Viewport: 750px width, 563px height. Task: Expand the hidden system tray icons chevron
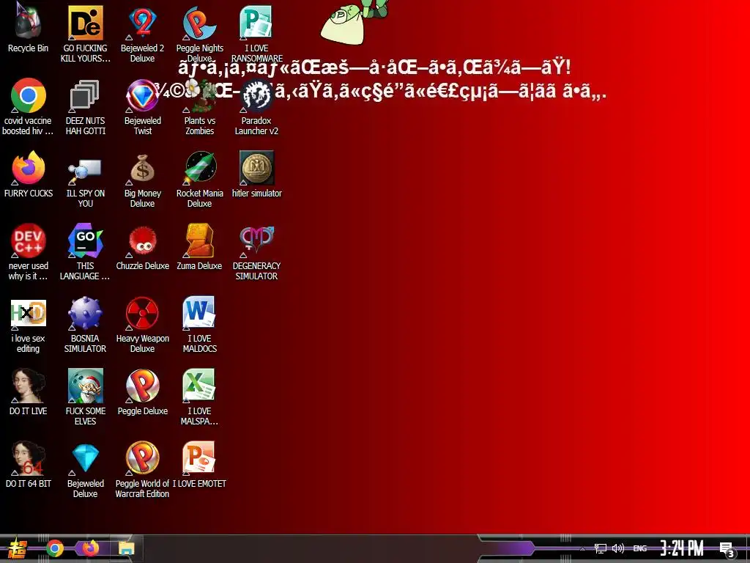(x=582, y=548)
